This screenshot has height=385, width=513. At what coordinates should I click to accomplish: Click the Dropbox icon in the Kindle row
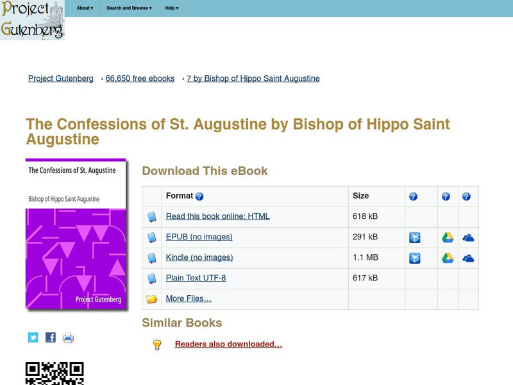click(415, 257)
